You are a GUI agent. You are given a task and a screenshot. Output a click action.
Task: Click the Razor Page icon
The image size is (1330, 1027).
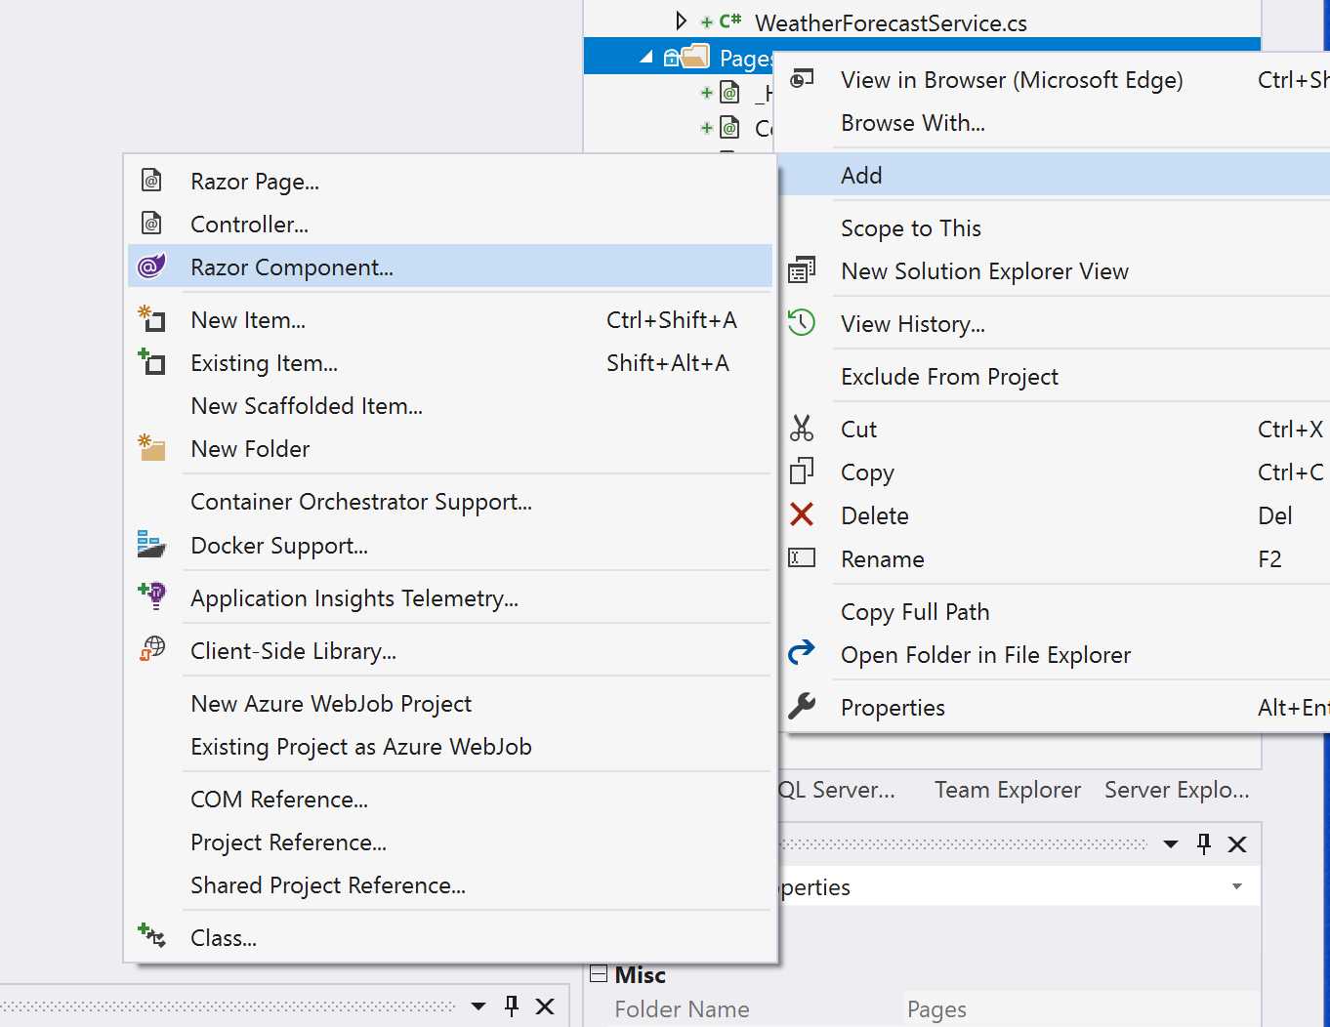coord(151,181)
